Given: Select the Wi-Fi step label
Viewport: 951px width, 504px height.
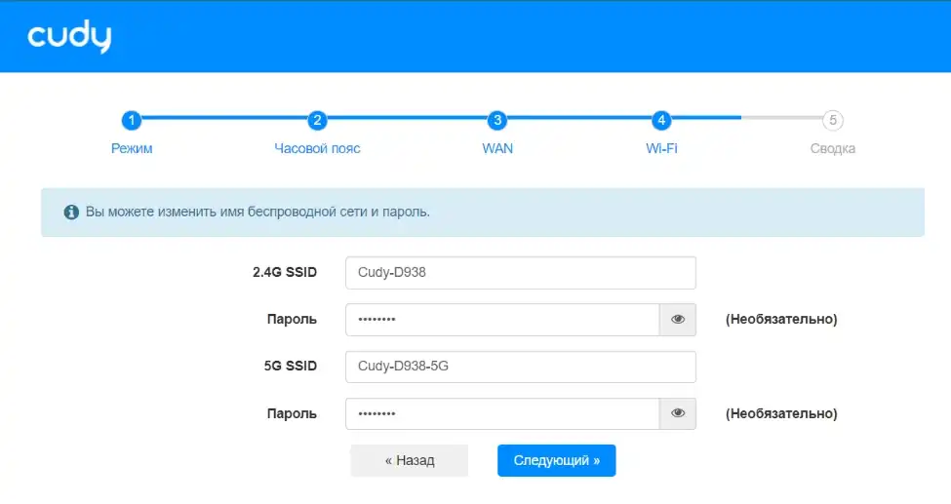Looking at the screenshot, I should click(661, 149).
